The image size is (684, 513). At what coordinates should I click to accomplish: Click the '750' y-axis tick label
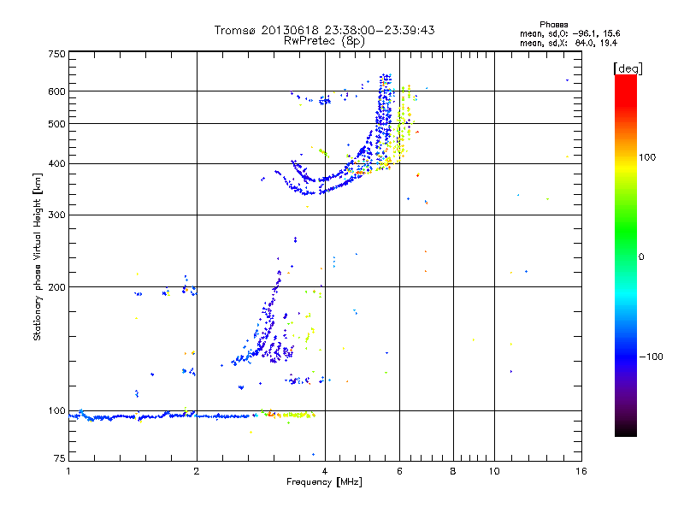click(x=56, y=54)
